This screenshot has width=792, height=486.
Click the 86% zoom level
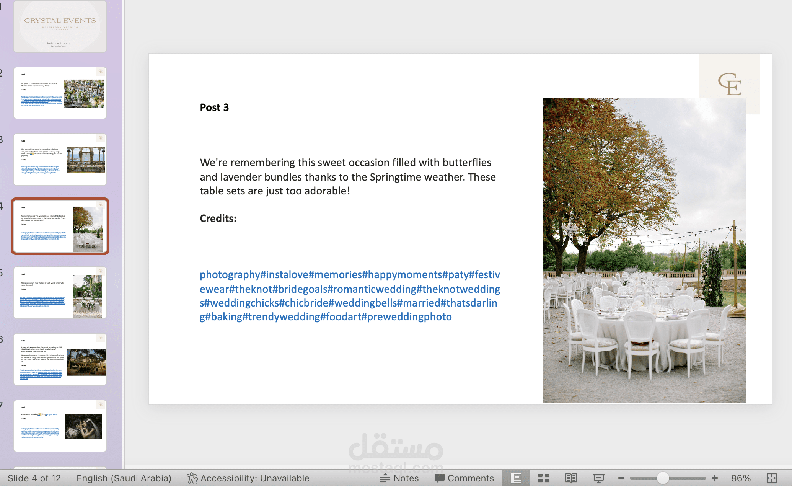(x=741, y=478)
